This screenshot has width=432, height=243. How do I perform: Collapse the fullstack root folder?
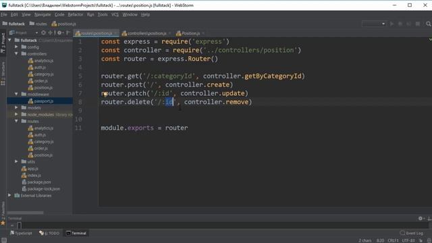pos(10,40)
